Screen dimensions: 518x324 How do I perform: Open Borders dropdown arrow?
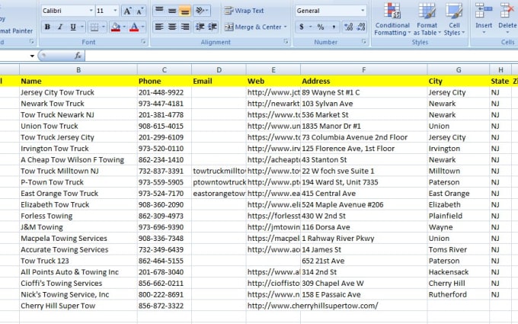click(x=104, y=27)
